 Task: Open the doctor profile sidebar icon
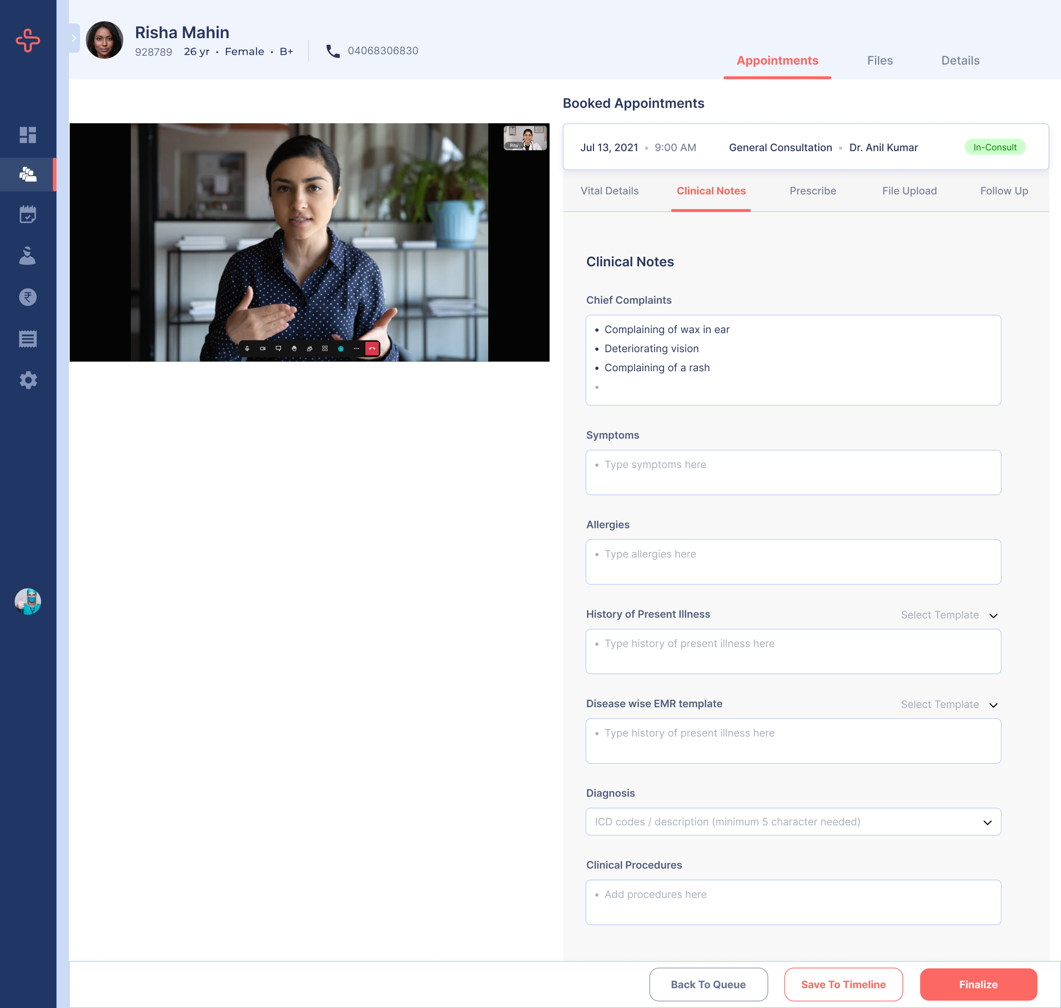pyautogui.click(x=28, y=256)
